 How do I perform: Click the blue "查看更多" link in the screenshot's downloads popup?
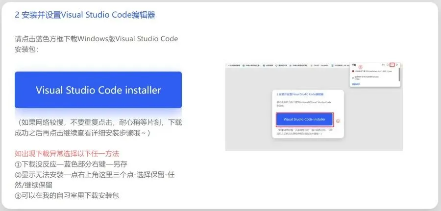click(x=356, y=84)
